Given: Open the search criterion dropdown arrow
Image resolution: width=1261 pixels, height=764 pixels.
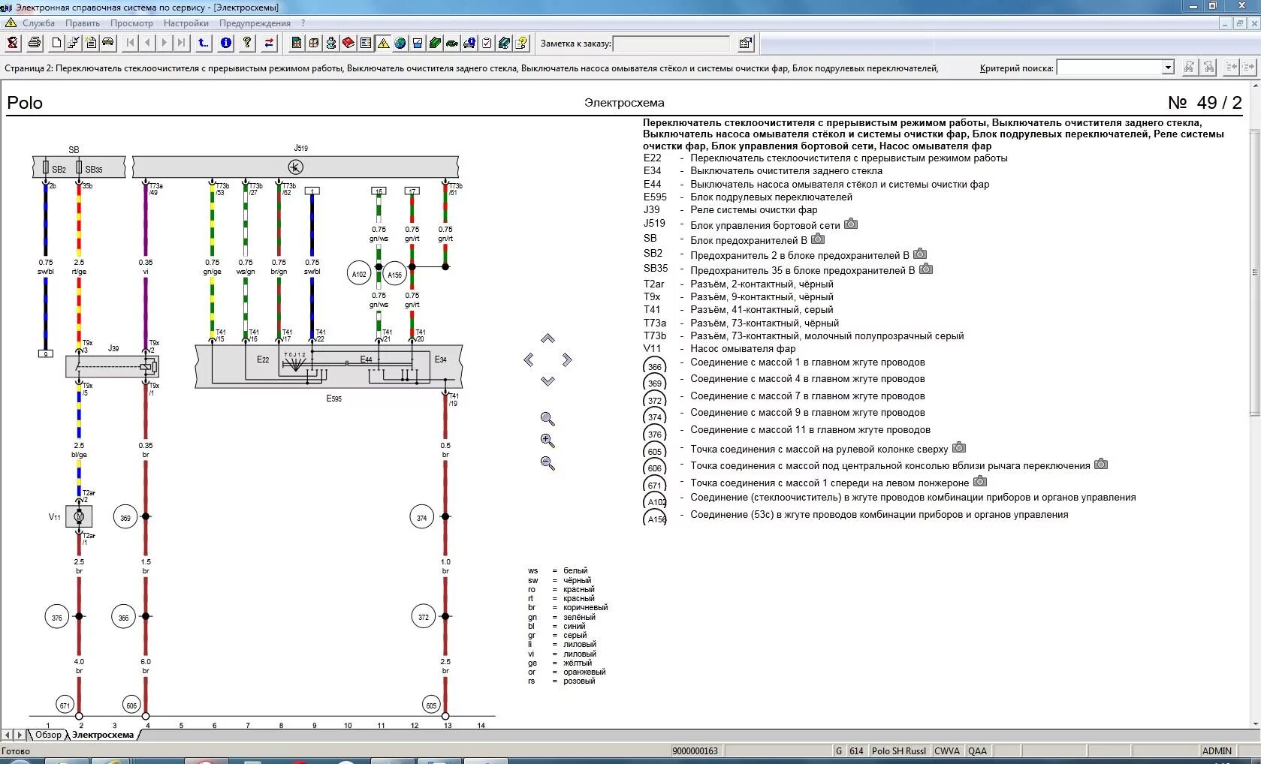Looking at the screenshot, I should (1168, 68).
